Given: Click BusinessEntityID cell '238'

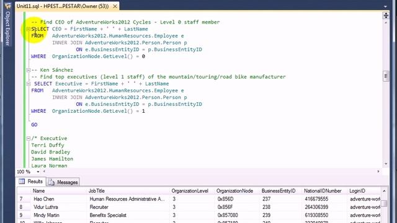Looking at the screenshot, I should click(281, 207).
